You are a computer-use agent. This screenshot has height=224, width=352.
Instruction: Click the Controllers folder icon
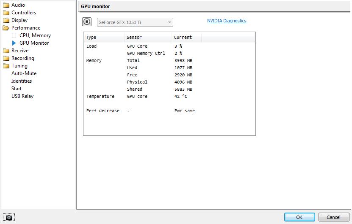6,13
